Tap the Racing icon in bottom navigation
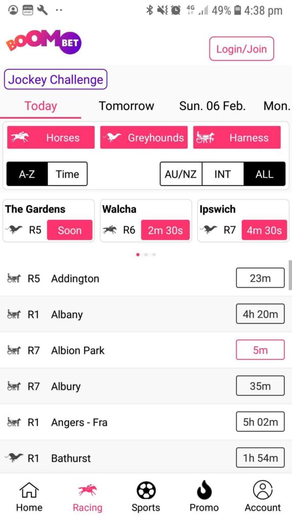 tap(87, 490)
